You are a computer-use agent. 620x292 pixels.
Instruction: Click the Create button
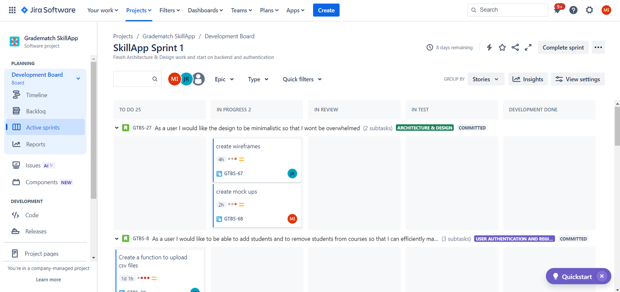point(326,10)
